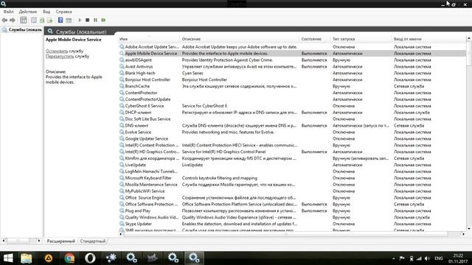Sort by the Вход от имени column header
Image resolution: width=472 pixels, height=265 pixels.
coord(428,39)
